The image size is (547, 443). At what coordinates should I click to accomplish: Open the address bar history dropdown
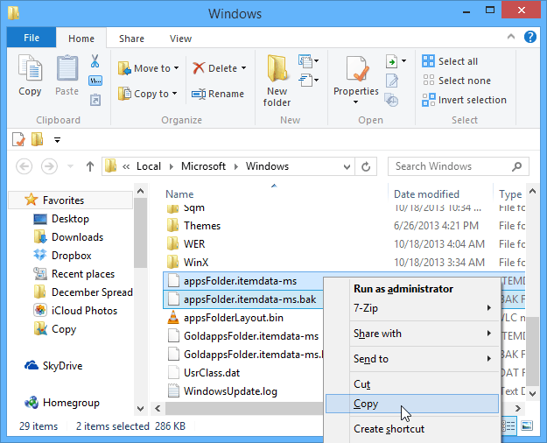coord(347,167)
